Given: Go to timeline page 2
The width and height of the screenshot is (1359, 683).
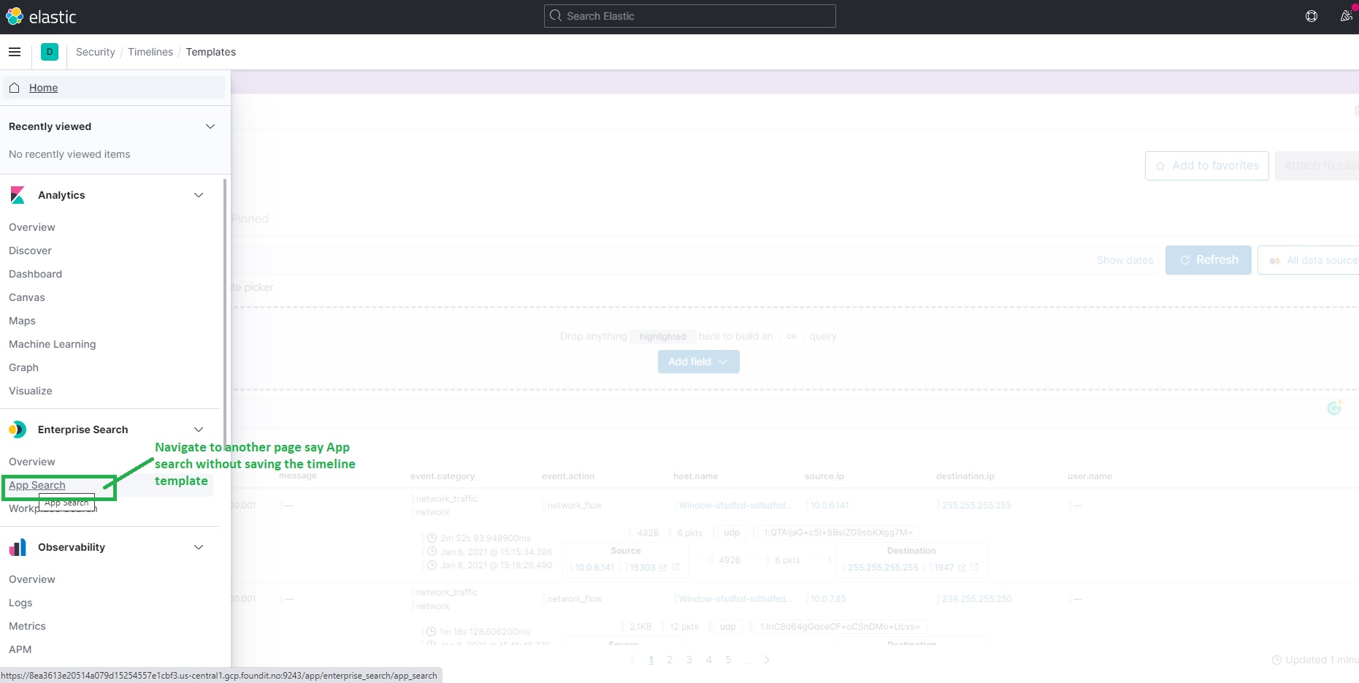Looking at the screenshot, I should pos(670,660).
